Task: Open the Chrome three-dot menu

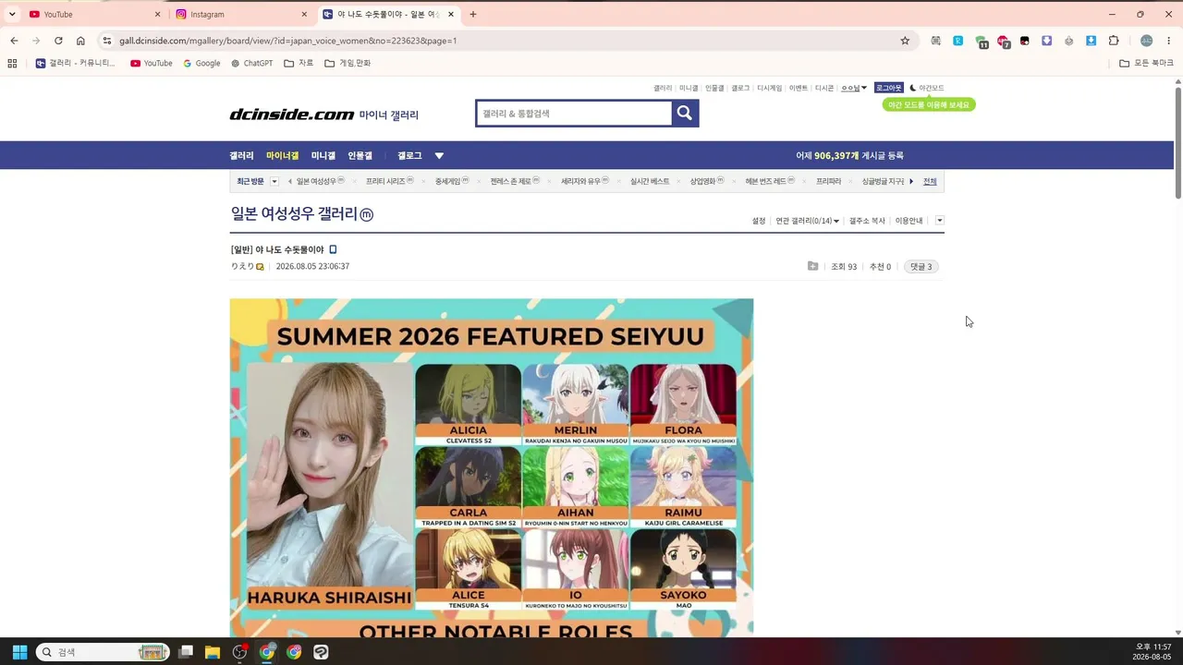Action: pyautogui.click(x=1169, y=41)
